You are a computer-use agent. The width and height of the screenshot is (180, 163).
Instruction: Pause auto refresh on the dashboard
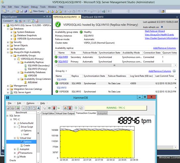click(162, 27)
